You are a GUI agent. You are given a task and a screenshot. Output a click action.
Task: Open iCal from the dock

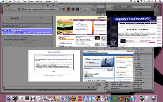pos(50,98)
